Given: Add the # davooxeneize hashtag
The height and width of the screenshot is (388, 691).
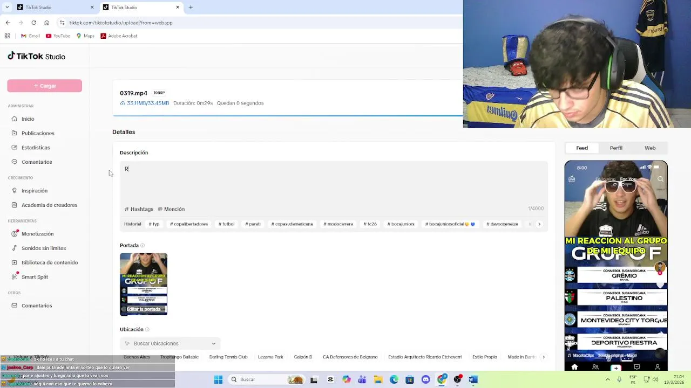Looking at the screenshot, I should coord(502,224).
